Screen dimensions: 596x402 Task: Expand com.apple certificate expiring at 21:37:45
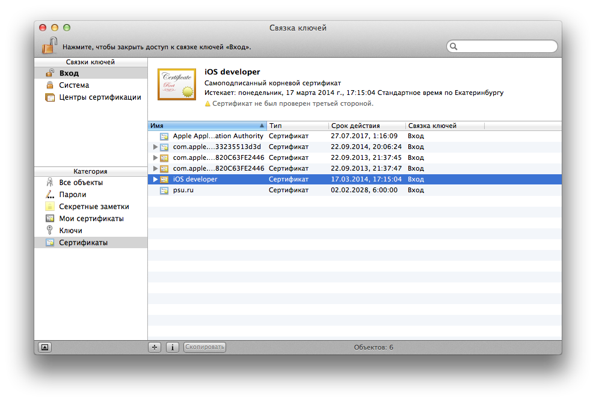(155, 157)
